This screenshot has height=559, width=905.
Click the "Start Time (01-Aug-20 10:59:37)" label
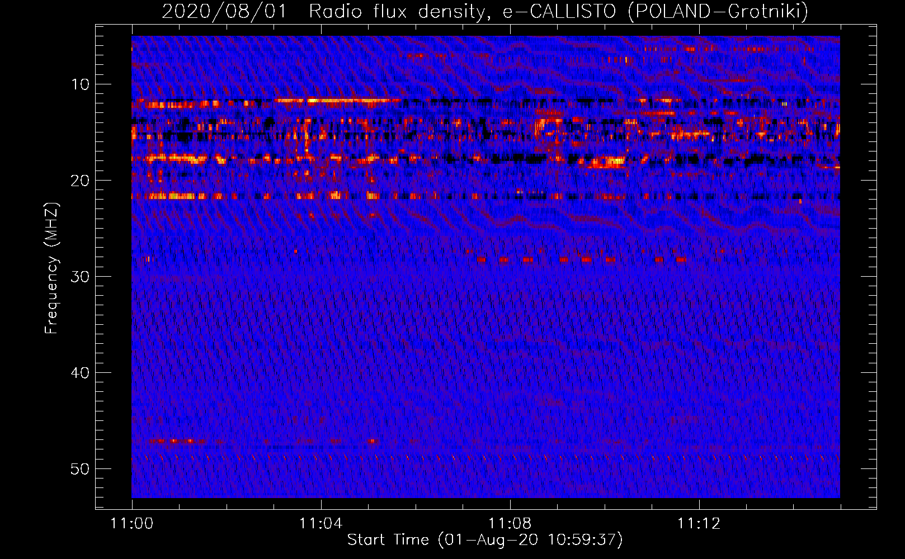click(x=485, y=540)
